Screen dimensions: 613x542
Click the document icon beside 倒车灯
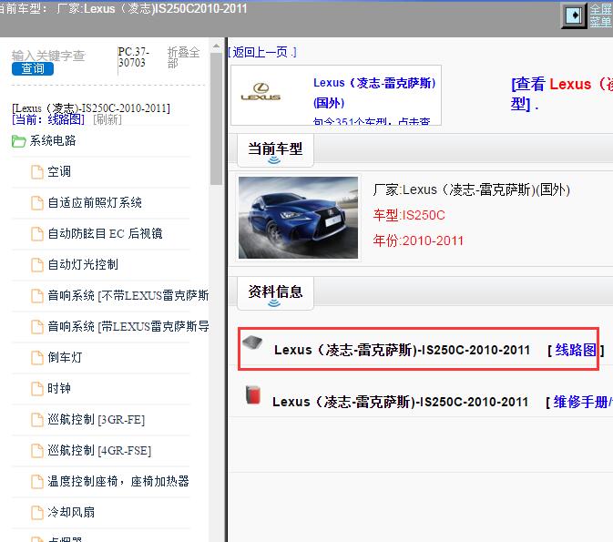pyautogui.click(x=37, y=357)
